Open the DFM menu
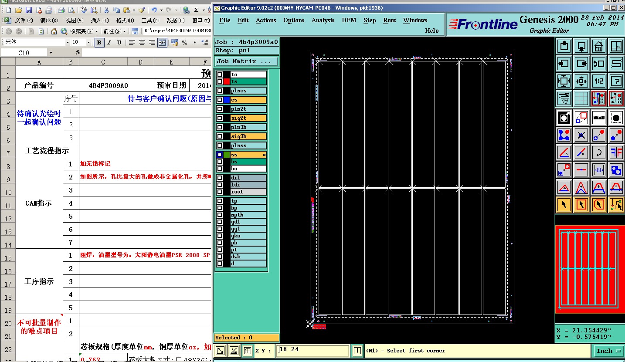This screenshot has height=362, width=625. [x=349, y=20]
